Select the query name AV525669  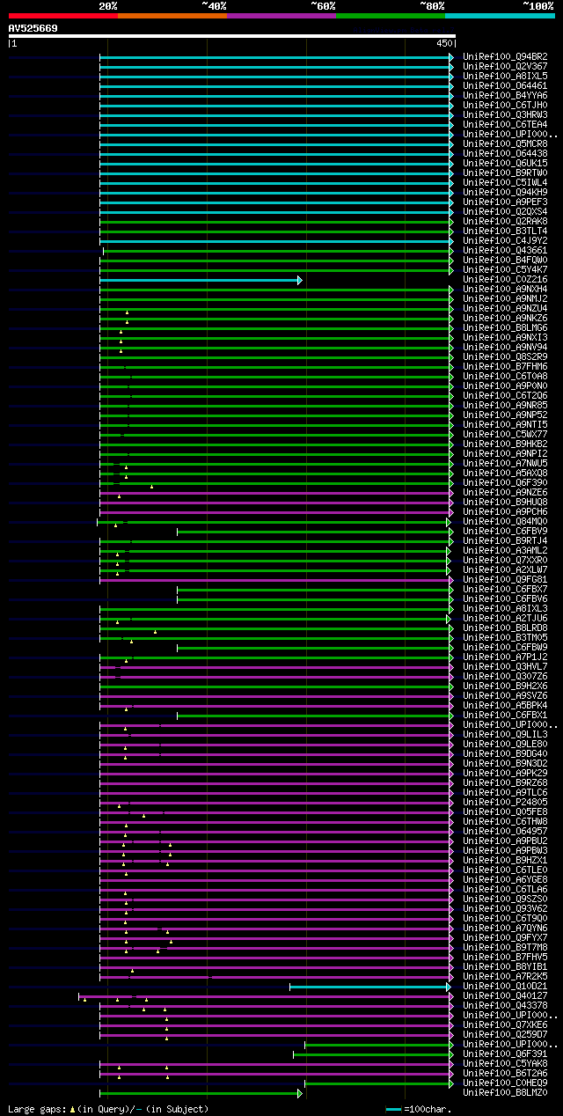point(33,28)
